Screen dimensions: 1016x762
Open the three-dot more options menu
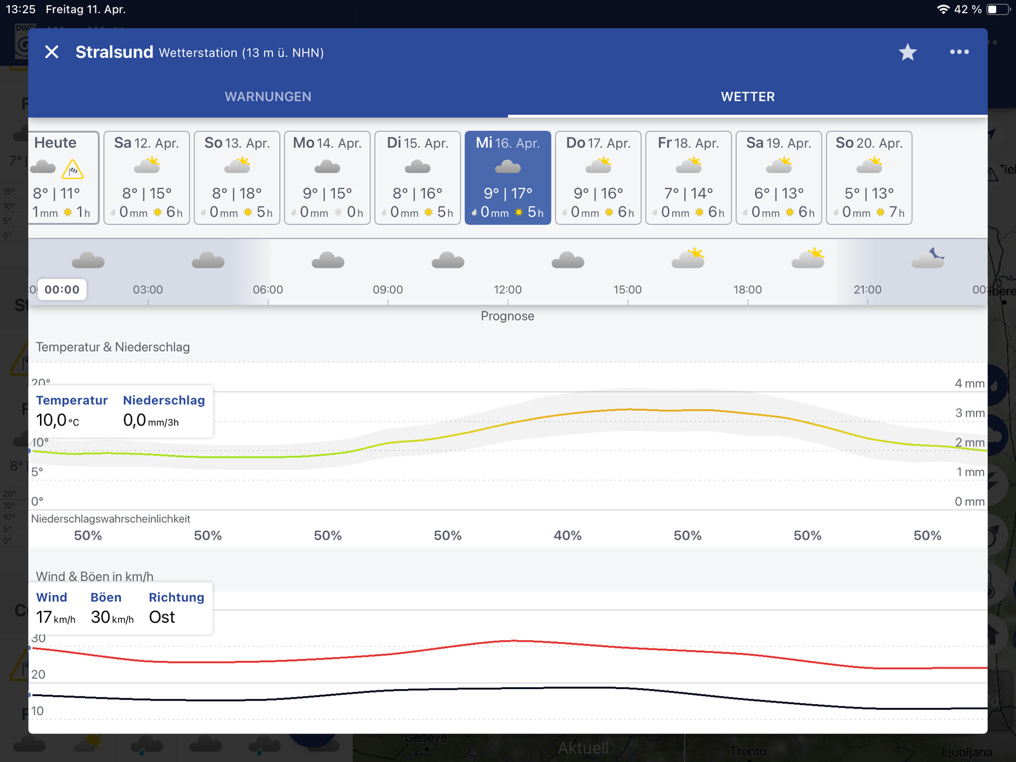click(959, 52)
